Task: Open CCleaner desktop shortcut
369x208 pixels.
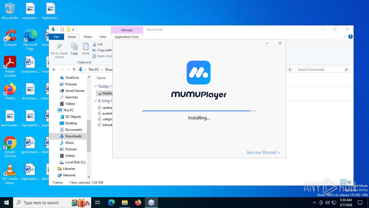Action: coord(10,38)
